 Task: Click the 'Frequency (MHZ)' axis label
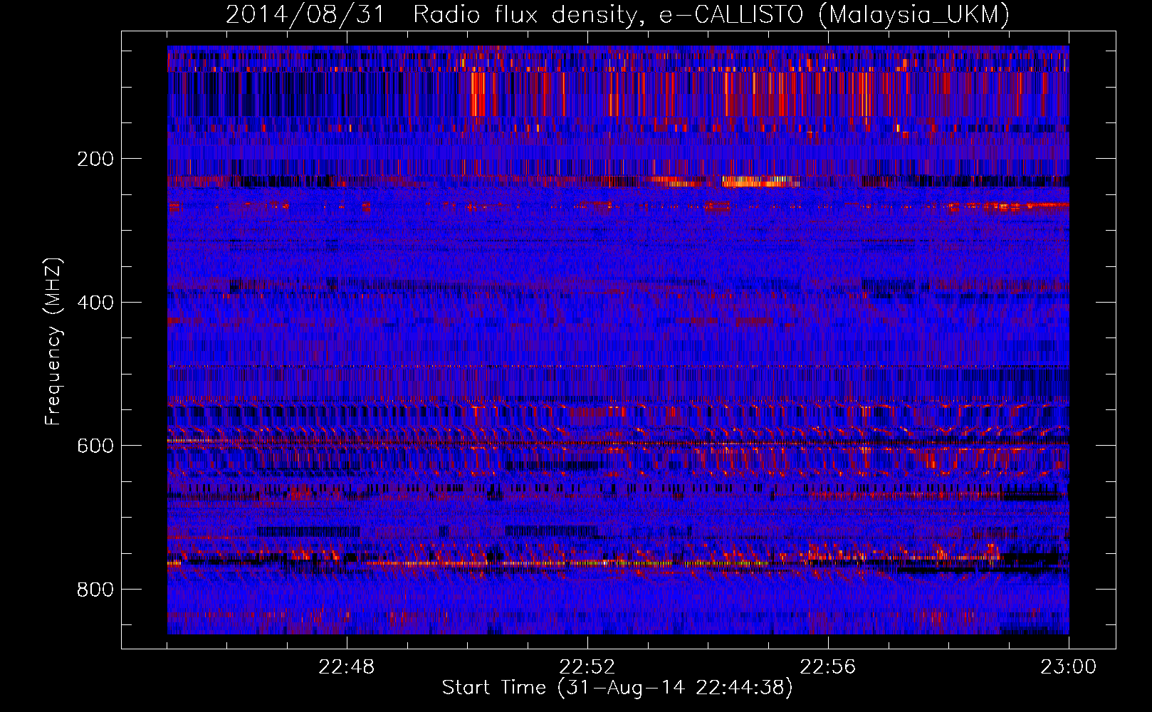(53, 341)
